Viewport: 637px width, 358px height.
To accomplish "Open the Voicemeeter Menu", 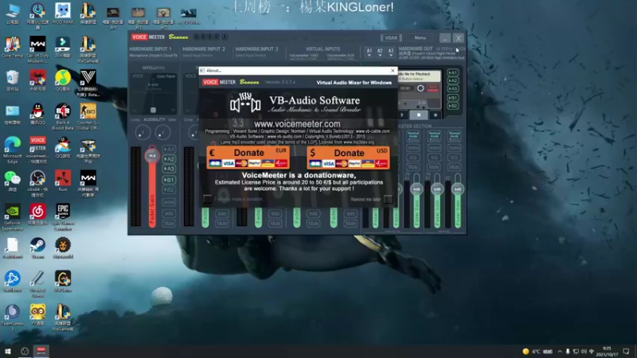I will coord(420,37).
